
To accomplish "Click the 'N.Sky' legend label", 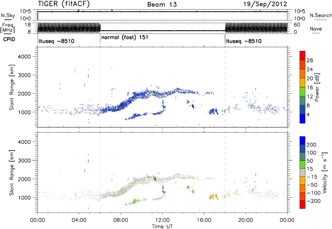I will tap(8, 15).
